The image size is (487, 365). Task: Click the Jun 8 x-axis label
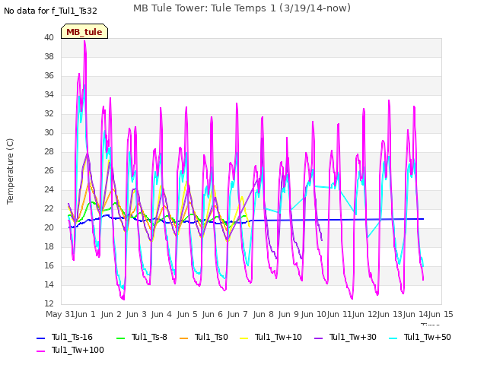(263, 314)
